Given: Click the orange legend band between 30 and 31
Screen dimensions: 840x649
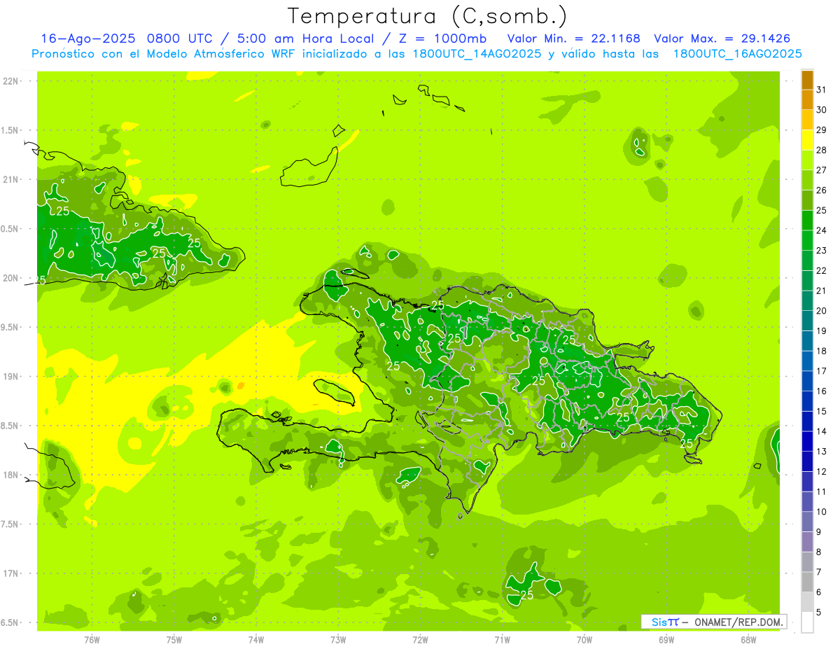Looking at the screenshot, I should (807, 100).
